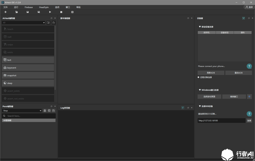Click the Poco Search here field

click(29, 116)
